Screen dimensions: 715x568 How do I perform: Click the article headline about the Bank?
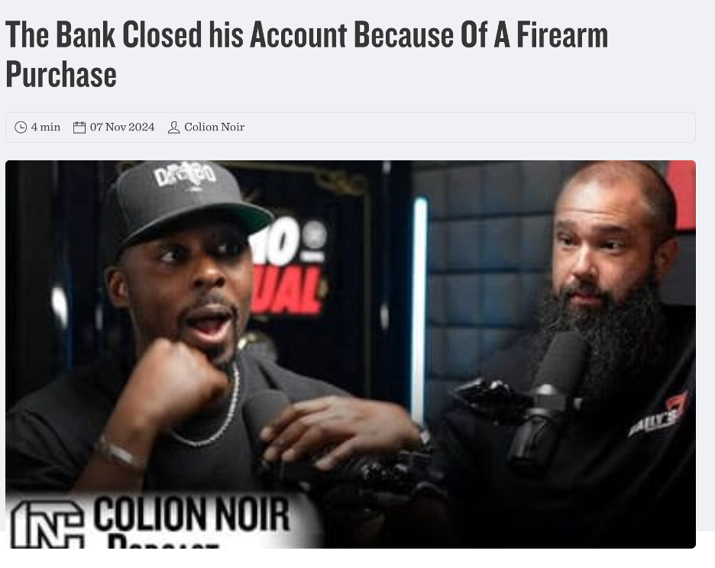pyautogui.click(x=306, y=54)
